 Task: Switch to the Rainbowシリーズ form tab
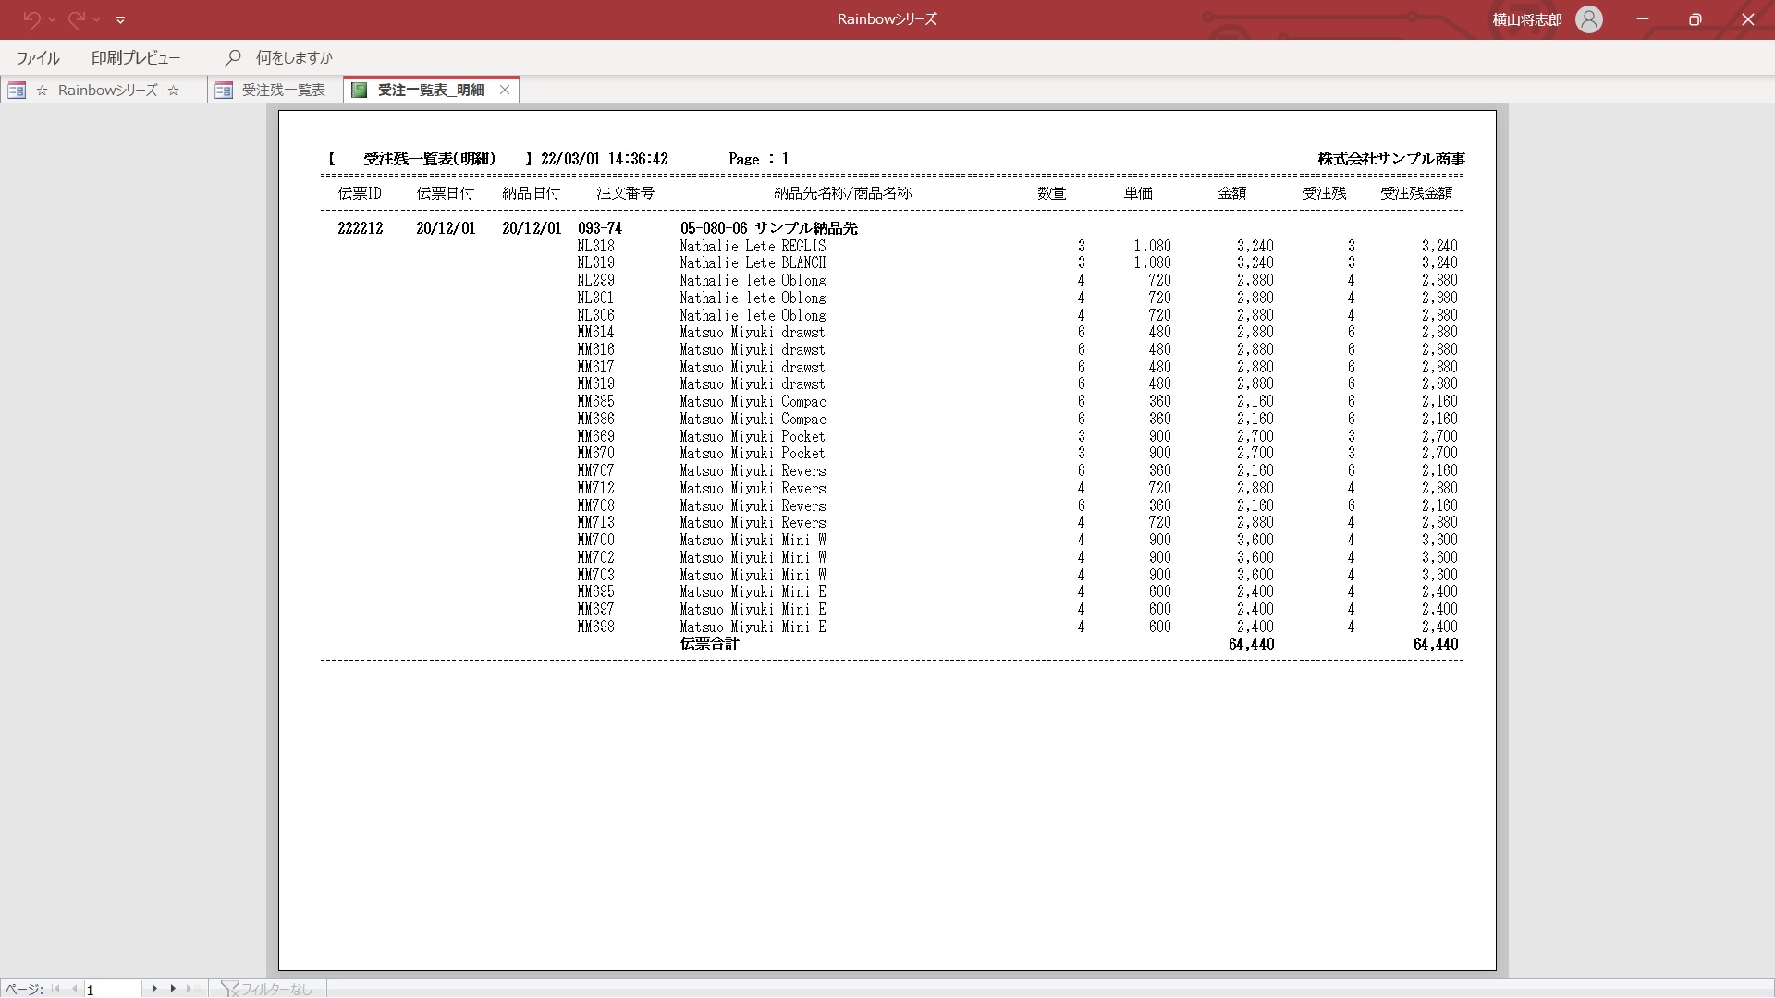click(107, 90)
